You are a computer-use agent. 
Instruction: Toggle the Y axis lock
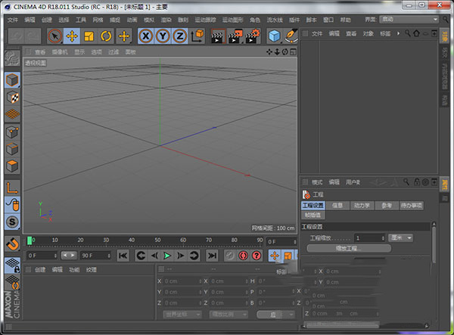click(x=162, y=36)
